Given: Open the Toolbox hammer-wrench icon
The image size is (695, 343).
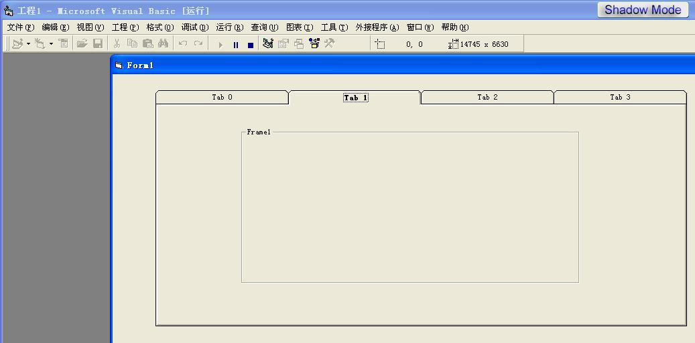Looking at the screenshot, I should pos(329,43).
